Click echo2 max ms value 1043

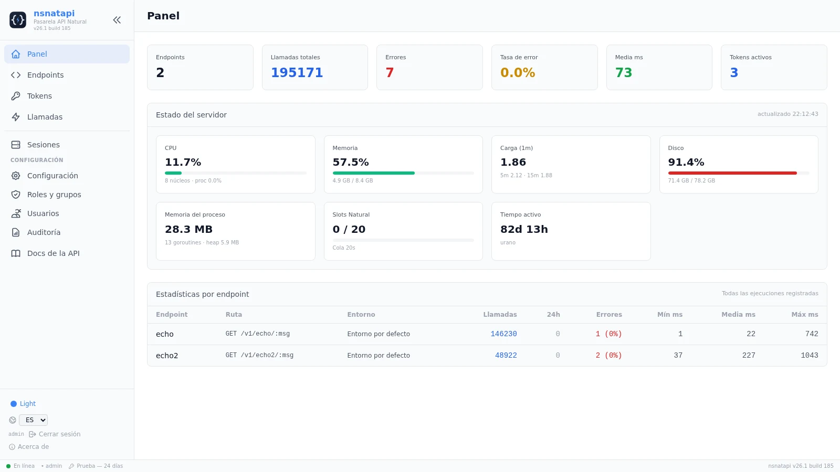pyautogui.click(x=810, y=356)
